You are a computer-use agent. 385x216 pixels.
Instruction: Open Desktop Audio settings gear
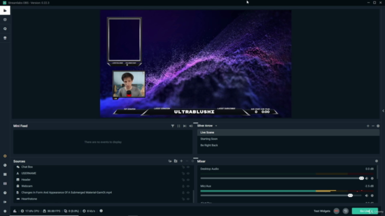click(372, 179)
